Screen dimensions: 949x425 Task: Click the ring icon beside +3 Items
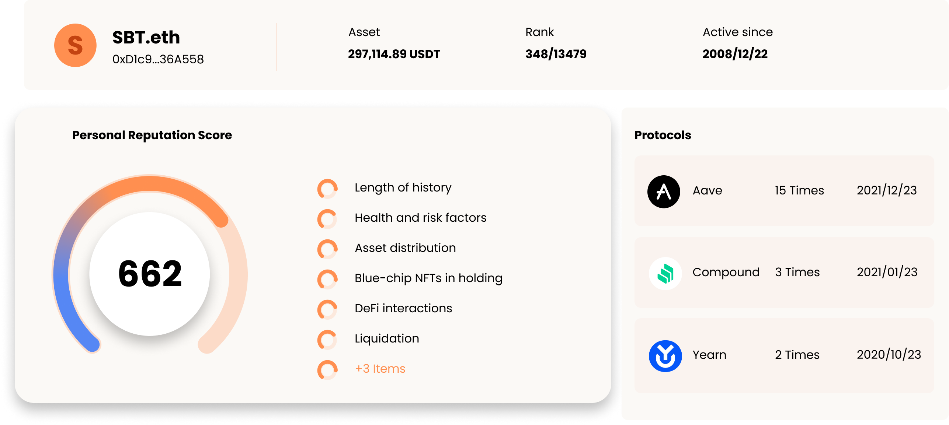point(327,370)
